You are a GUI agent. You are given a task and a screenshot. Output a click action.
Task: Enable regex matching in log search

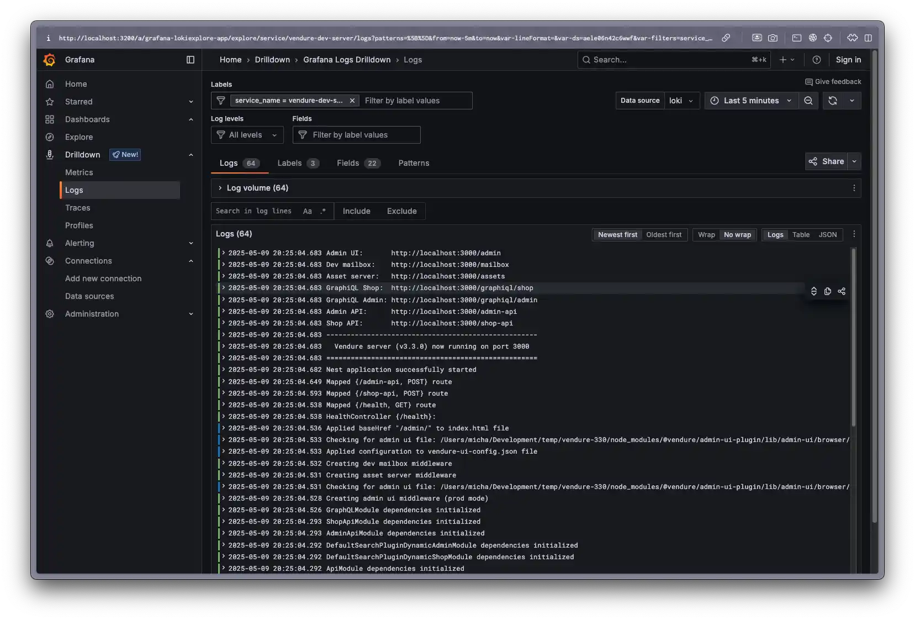pos(324,211)
